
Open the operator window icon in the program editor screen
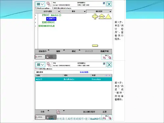[x=49, y=4]
